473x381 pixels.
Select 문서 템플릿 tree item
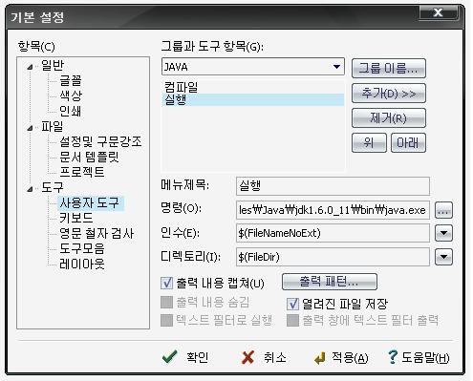pyautogui.click(x=89, y=157)
